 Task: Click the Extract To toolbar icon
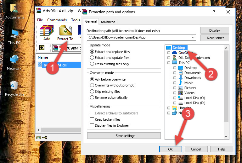65,30
